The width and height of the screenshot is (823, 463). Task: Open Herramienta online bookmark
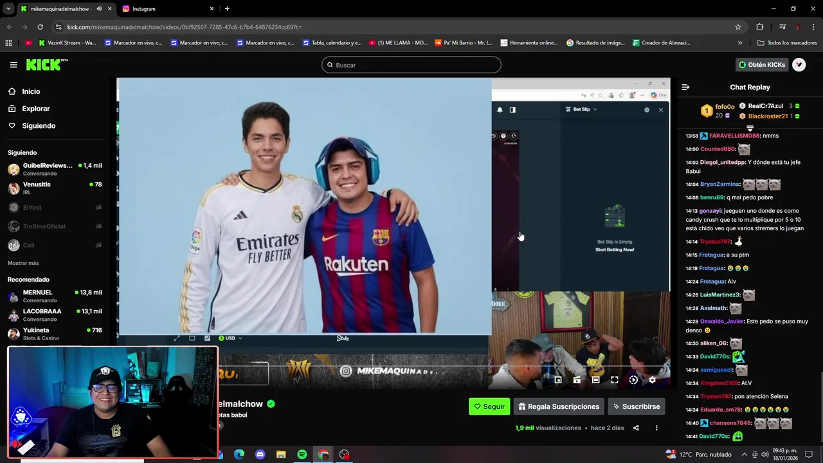(530, 43)
